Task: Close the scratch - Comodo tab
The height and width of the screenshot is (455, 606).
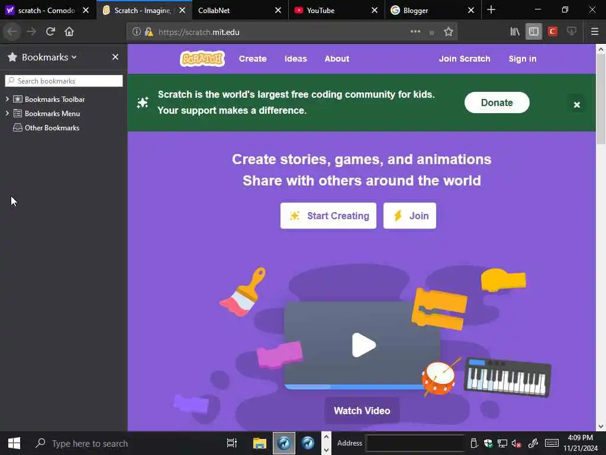Action: (86, 11)
